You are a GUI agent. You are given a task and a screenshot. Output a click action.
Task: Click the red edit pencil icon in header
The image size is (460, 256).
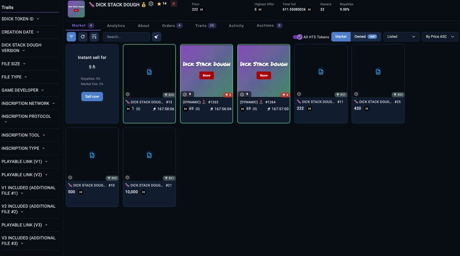pyautogui.click(x=174, y=4)
